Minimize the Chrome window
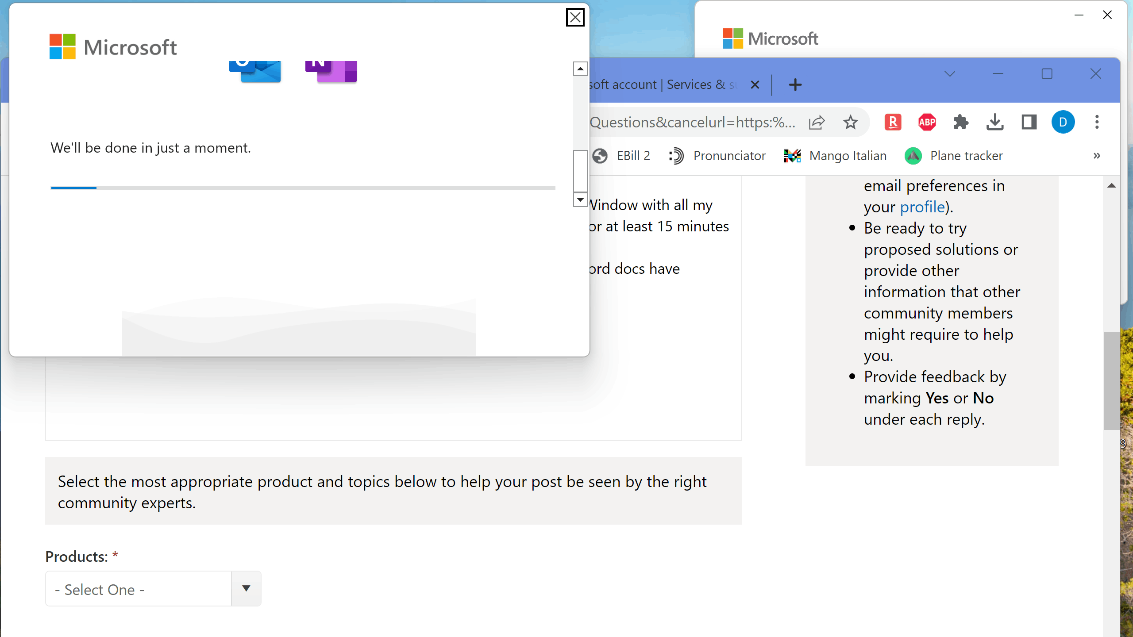The height and width of the screenshot is (637, 1133). [x=998, y=74]
